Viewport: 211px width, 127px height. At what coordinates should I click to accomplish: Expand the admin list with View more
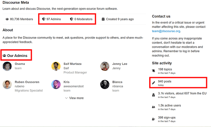74,98
